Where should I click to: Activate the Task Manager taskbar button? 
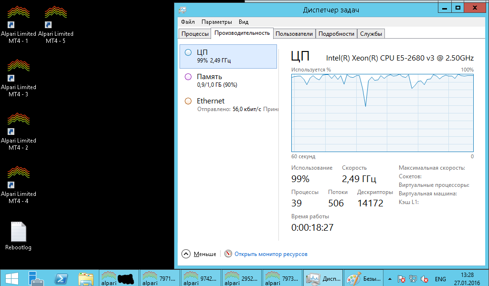pyautogui.click(x=323, y=278)
